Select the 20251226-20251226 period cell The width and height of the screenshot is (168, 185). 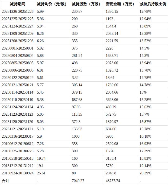pos(18,12)
